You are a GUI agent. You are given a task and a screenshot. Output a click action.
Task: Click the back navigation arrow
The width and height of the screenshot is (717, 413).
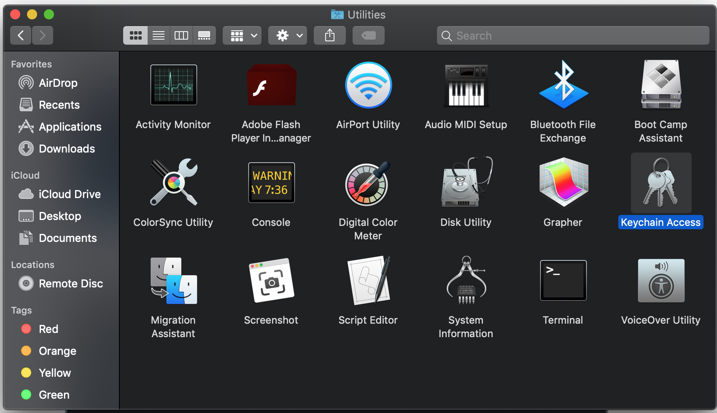pyautogui.click(x=21, y=35)
